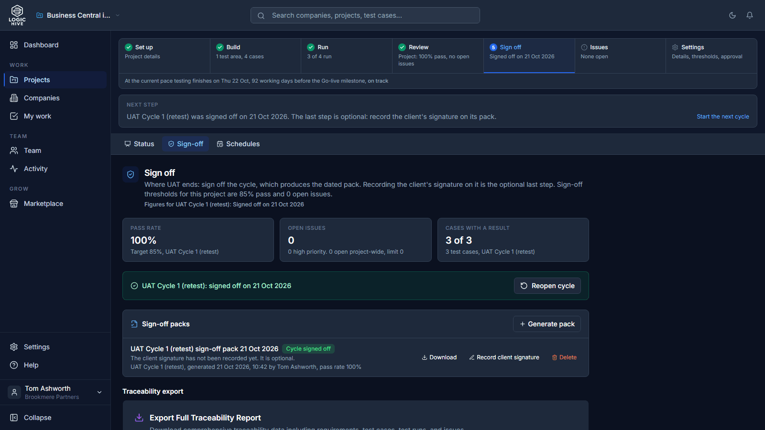The width and height of the screenshot is (765, 430).
Task: Click the Export Full Traceability Report download icon
Action: tap(139, 418)
